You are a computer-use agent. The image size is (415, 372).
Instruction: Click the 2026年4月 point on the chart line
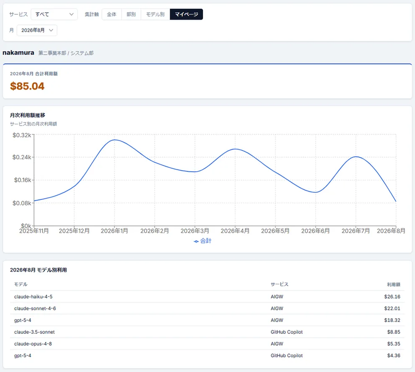click(x=235, y=149)
